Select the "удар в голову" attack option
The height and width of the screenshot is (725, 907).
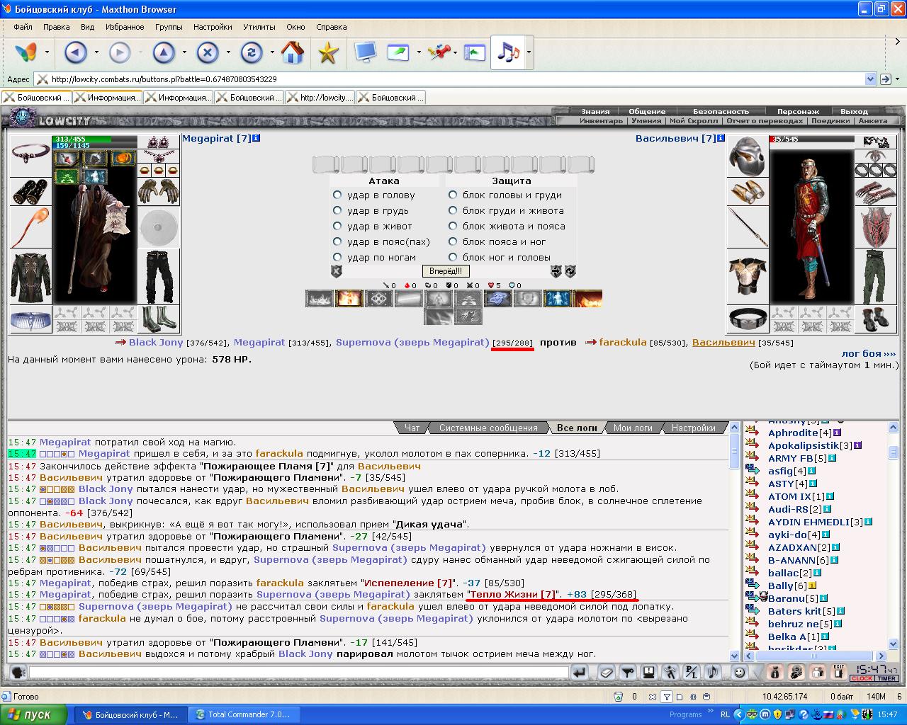coord(337,195)
